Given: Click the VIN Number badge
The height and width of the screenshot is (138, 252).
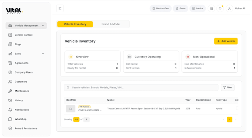Looking at the screenshot, I should tap(84, 106).
